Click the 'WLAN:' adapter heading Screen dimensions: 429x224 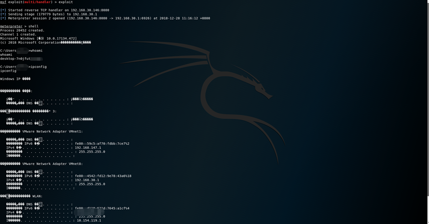(22, 196)
